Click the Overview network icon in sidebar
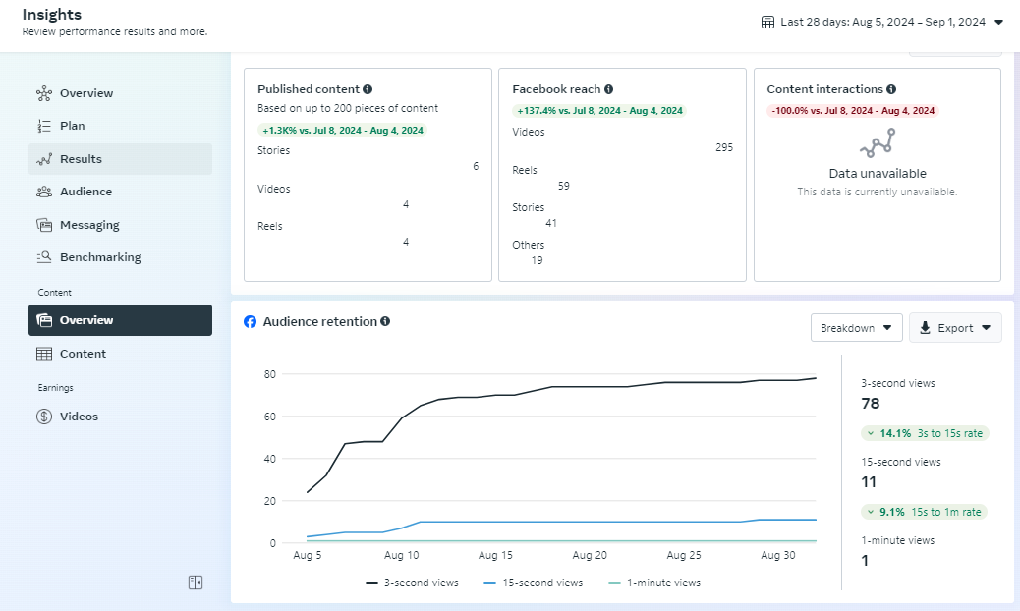The width and height of the screenshot is (1020, 611). pos(44,93)
